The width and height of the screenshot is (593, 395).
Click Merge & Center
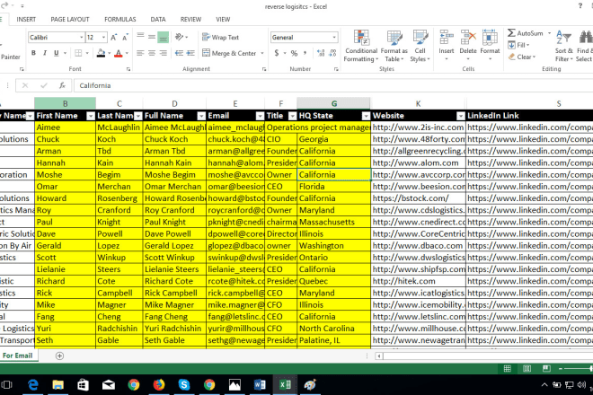click(x=229, y=53)
